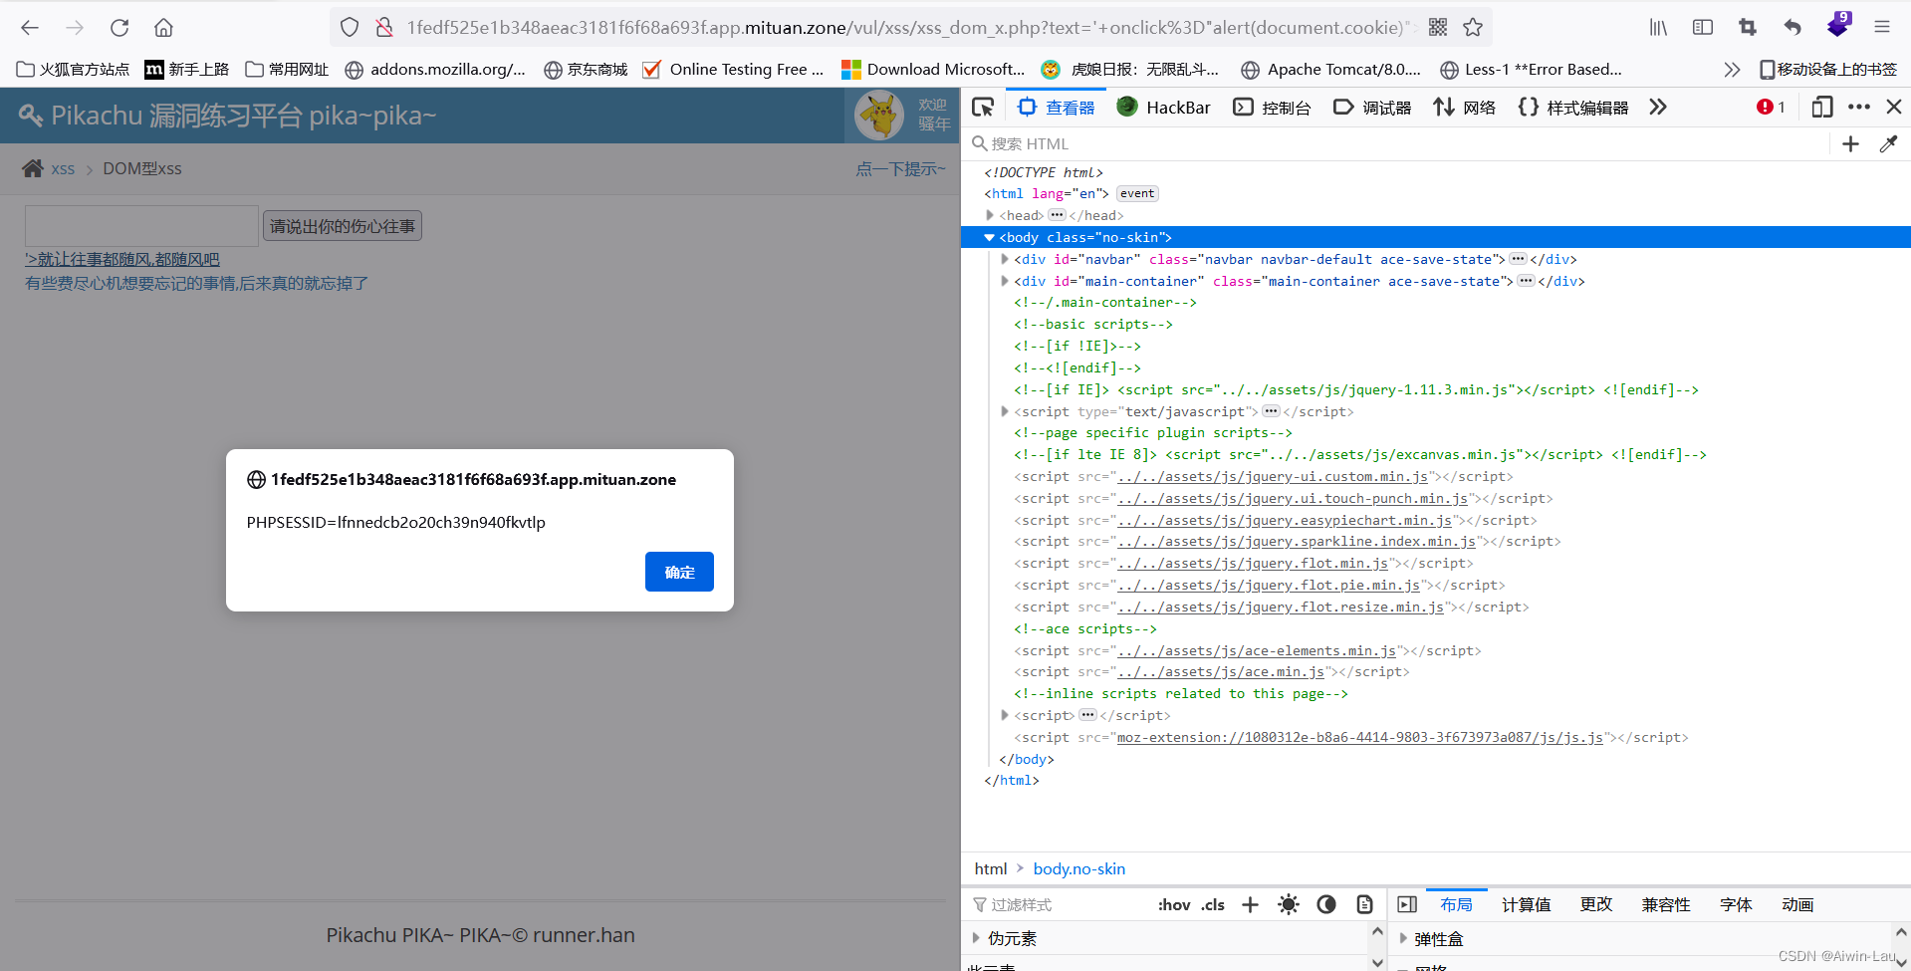
Task: Open devtools three-dot options menu
Action: click(1859, 108)
